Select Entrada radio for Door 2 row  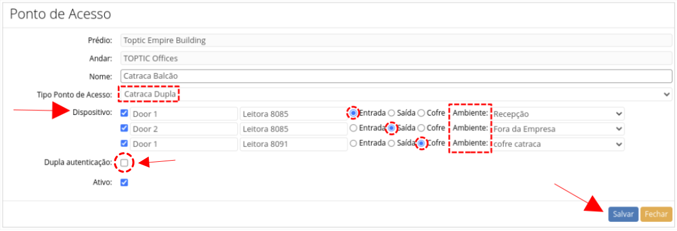tap(354, 128)
